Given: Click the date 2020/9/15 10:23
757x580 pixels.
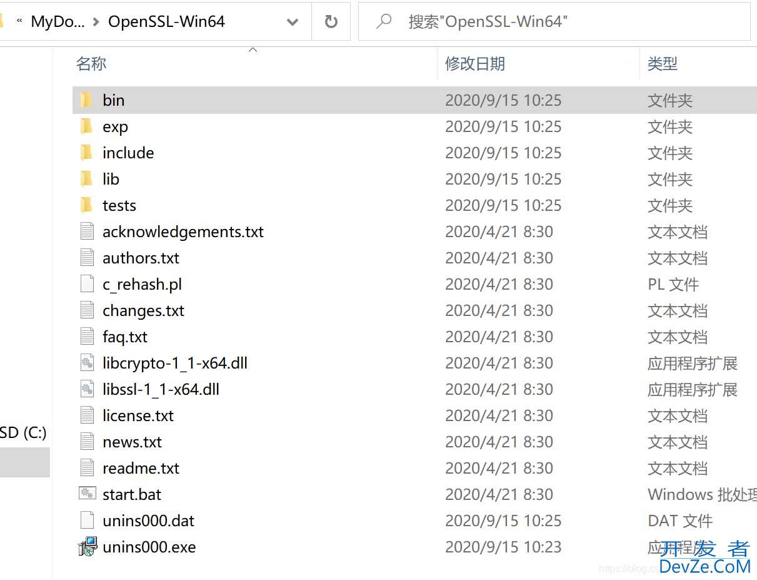Looking at the screenshot, I should click(503, 547).
